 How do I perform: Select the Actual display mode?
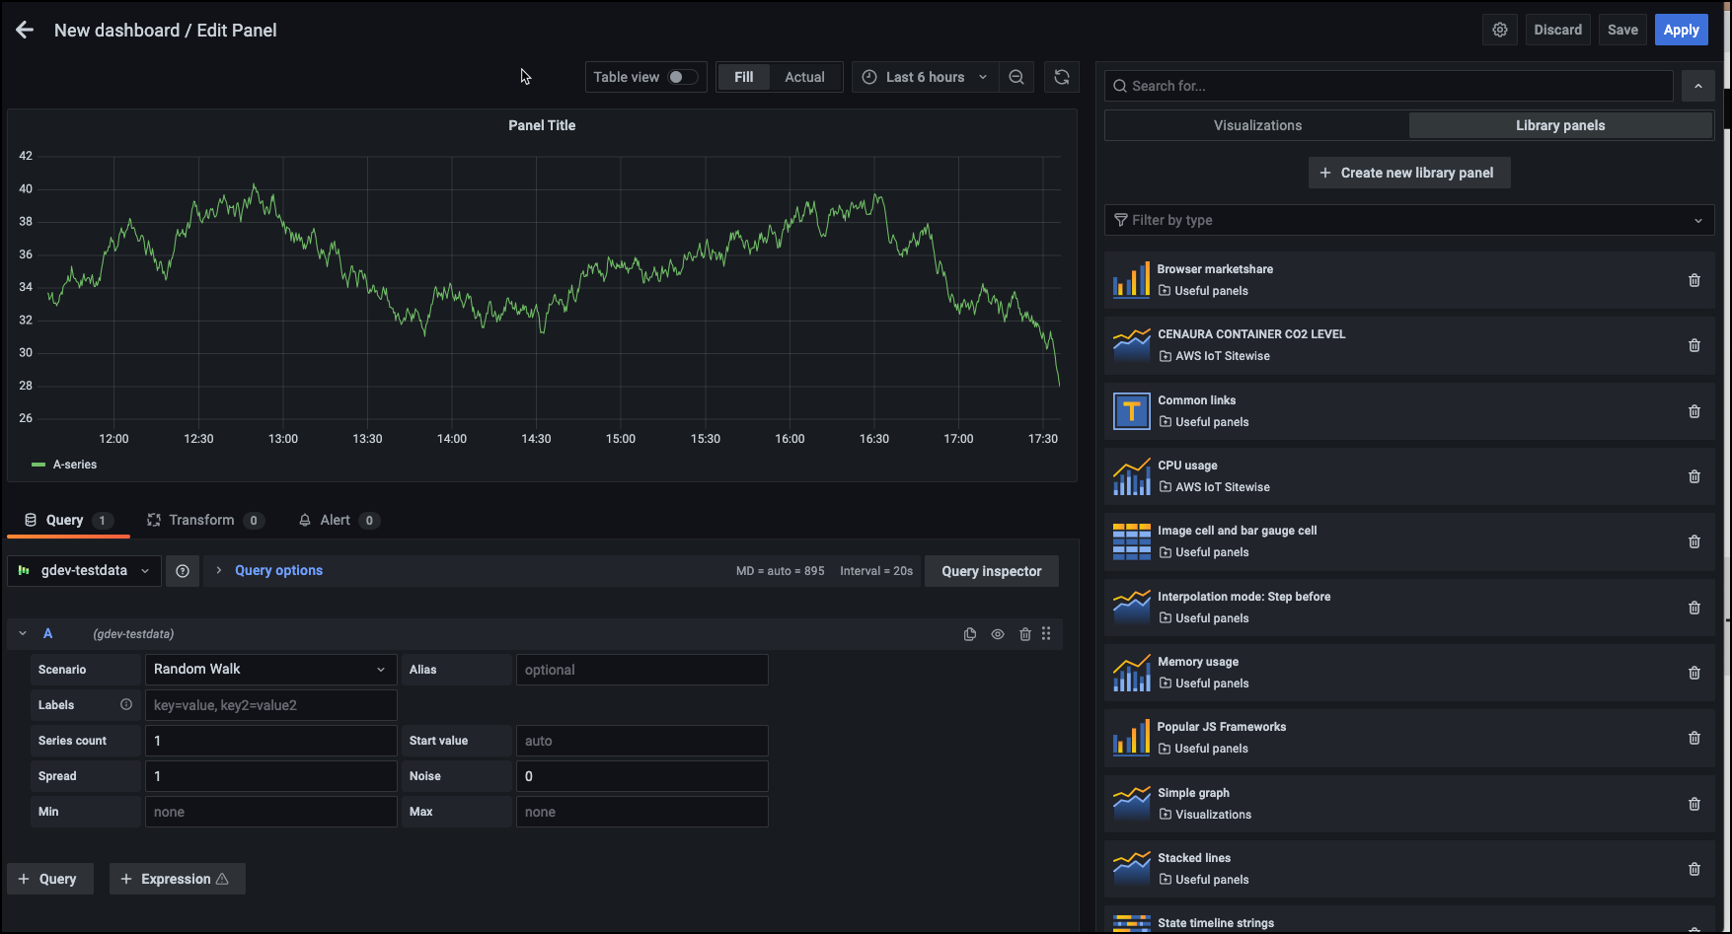[803, 77]
